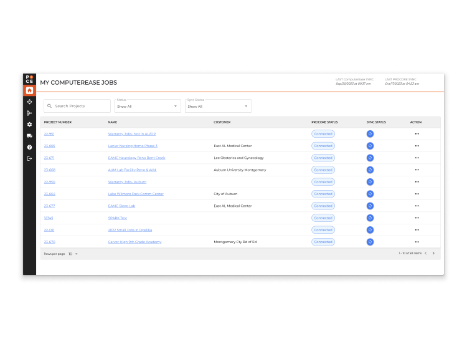The image size is (467, 349).
Task: Click customer cell Lee Obsterics and Gynecology
Action: tap(239, 158)
